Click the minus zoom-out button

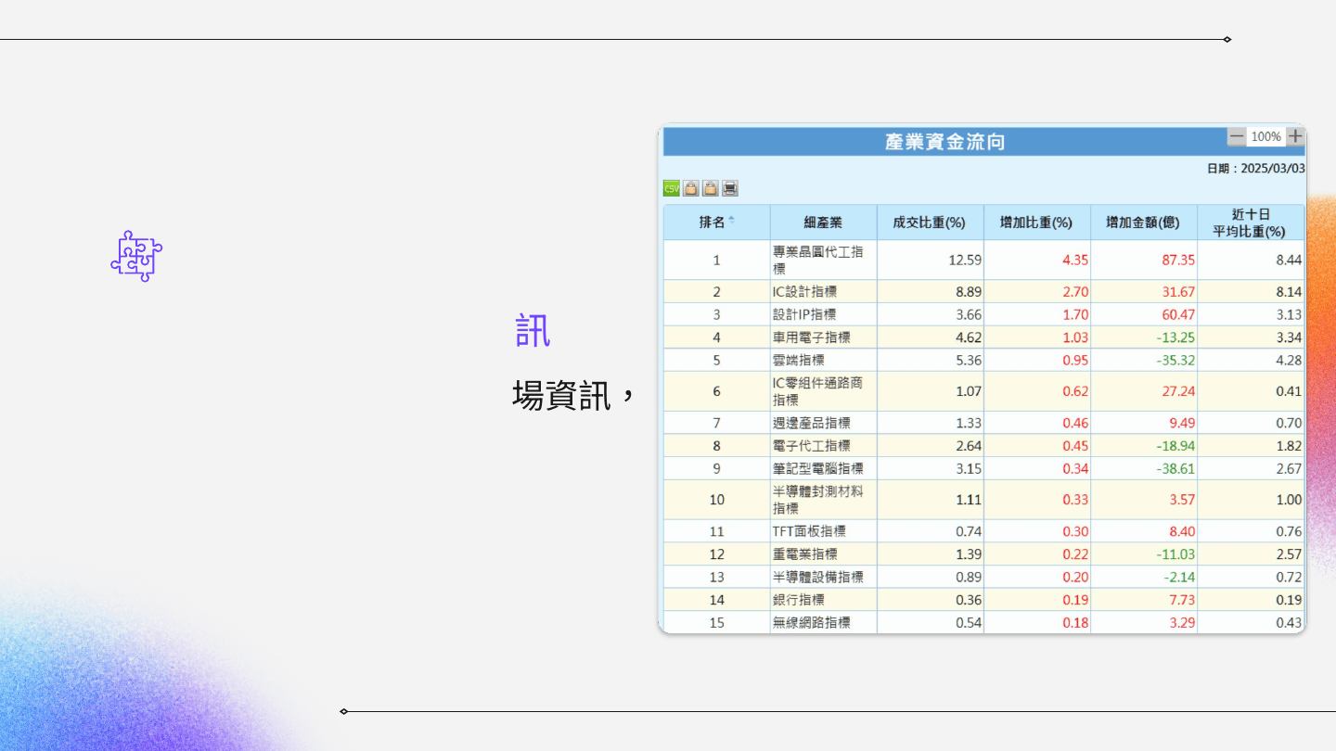(1237, 136)
